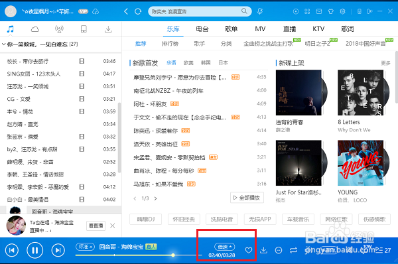Open the 倍速 playback speed dropdown
The height and width of the screenshot is (264, 398).
point(225,247)
